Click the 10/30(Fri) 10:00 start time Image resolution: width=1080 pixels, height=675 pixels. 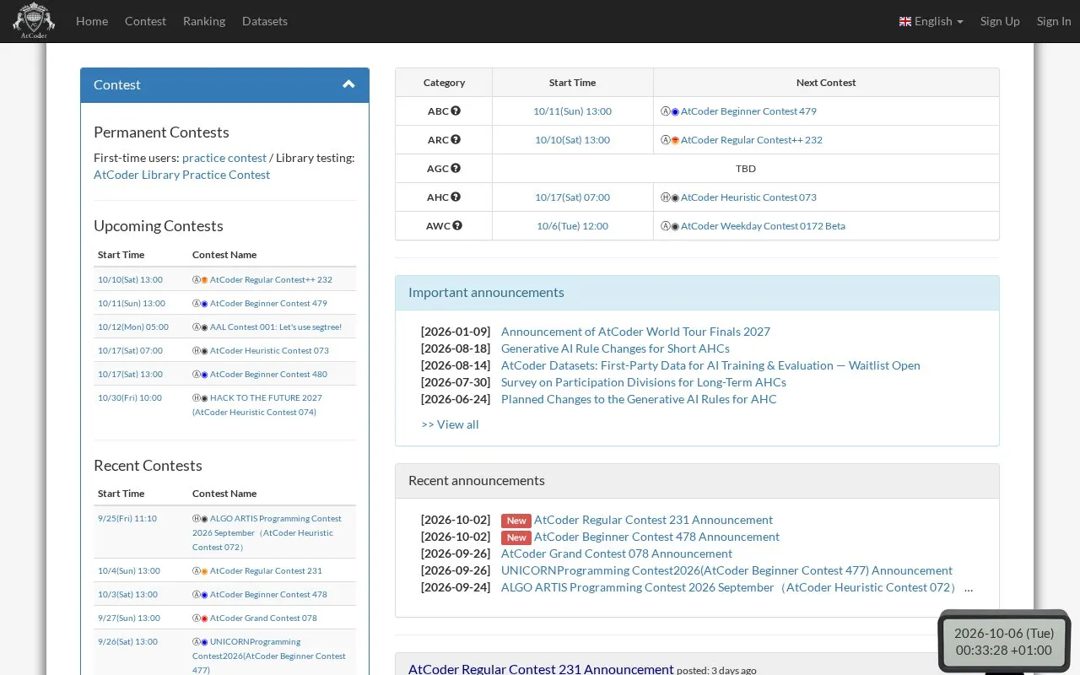point(130,397)
